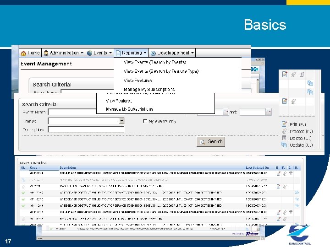
Task: Expand the Administration menu arrow
Action: [x=82, y=53]
